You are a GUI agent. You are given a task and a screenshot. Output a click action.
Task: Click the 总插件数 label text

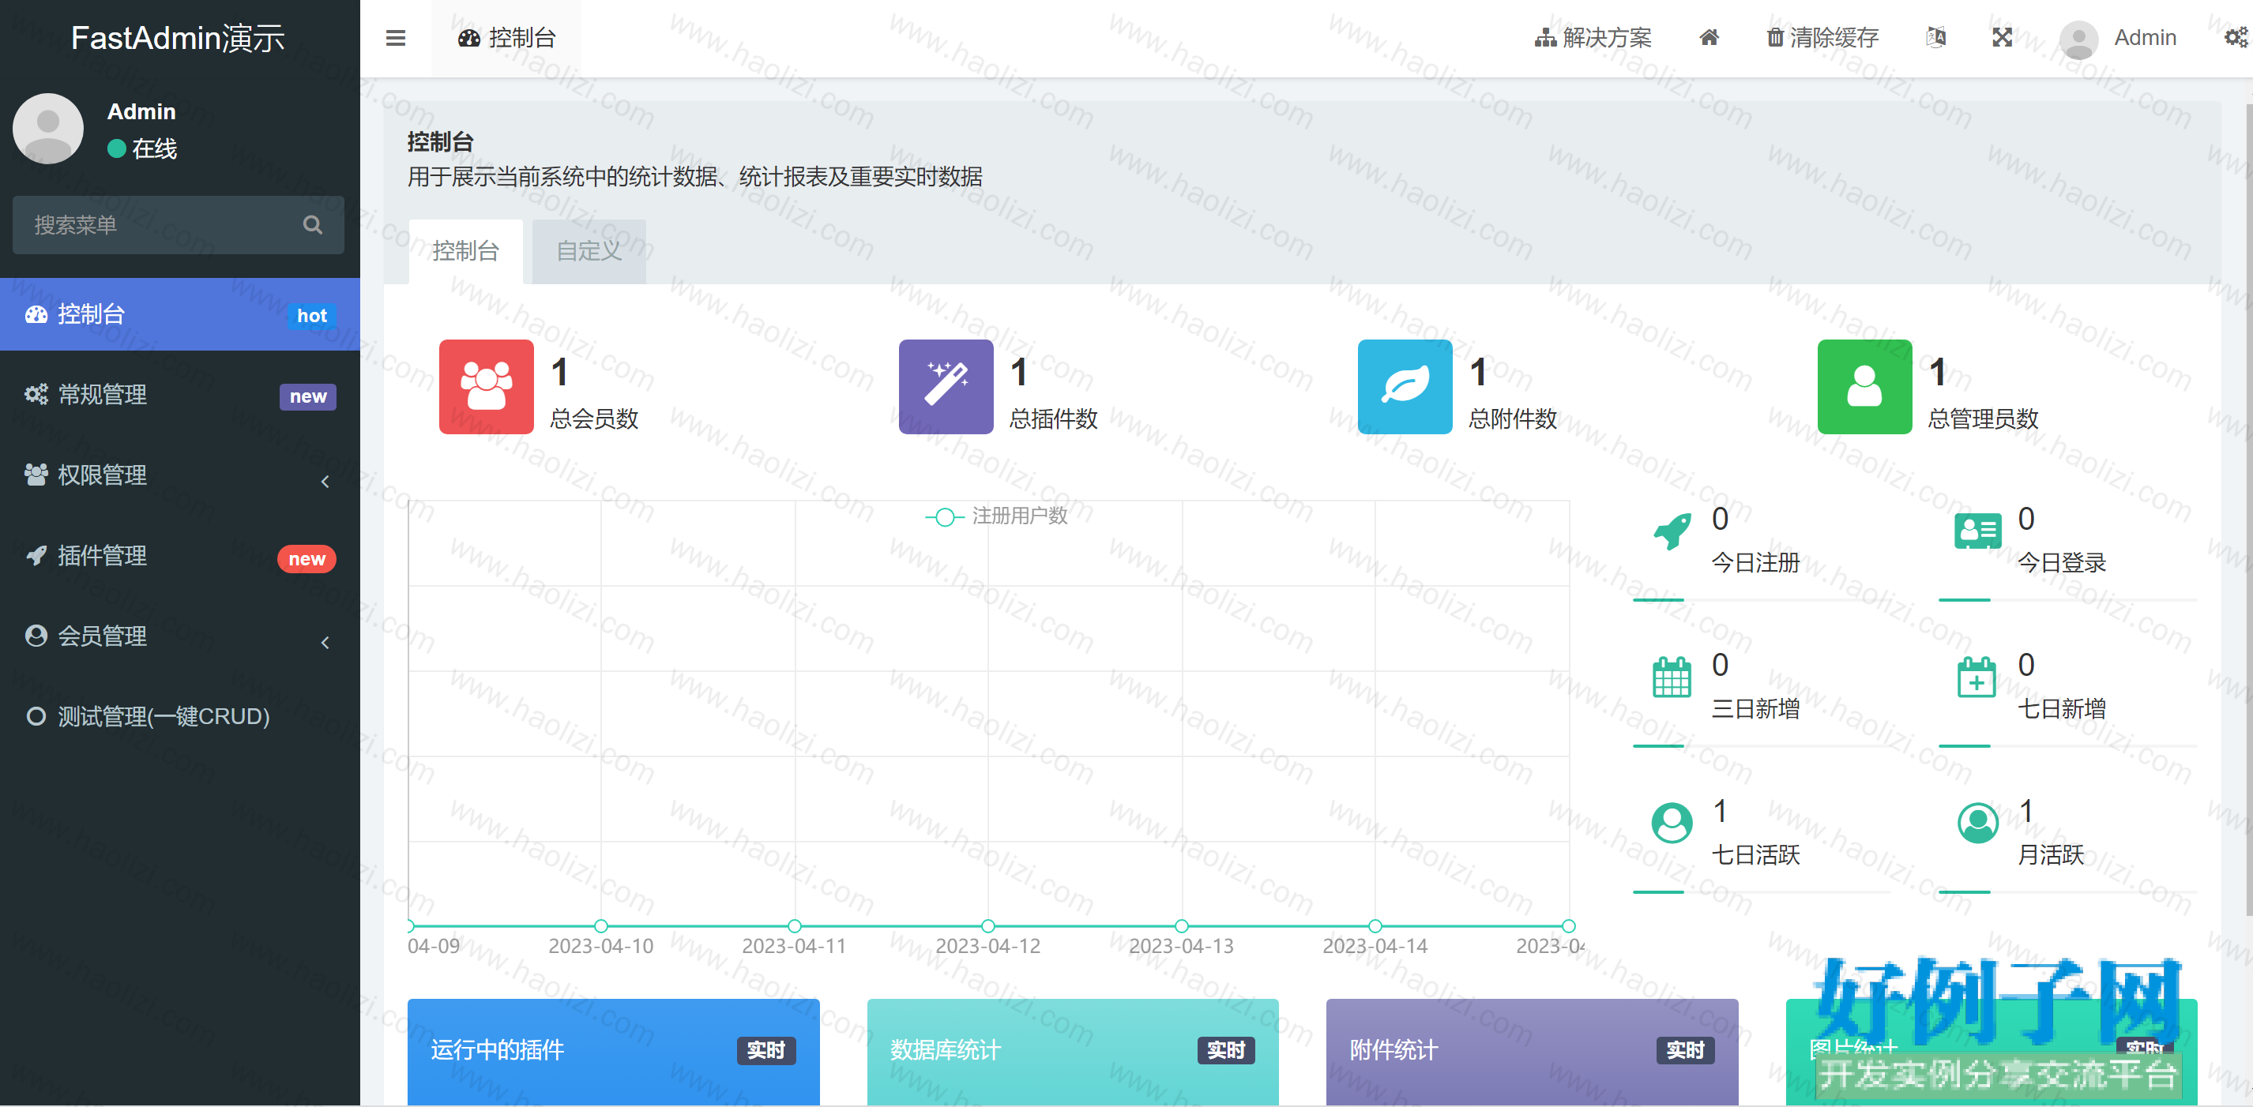click(1054, 418)
